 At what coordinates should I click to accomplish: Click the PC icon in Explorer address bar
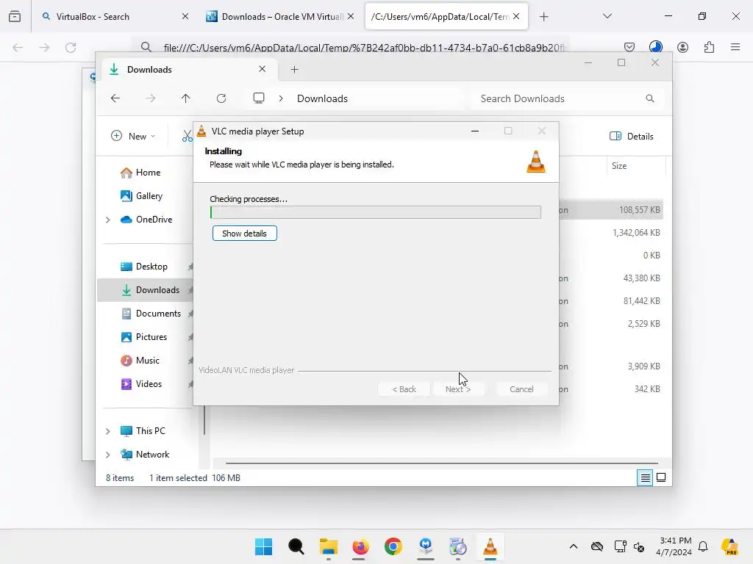click(x=259, y=98)
